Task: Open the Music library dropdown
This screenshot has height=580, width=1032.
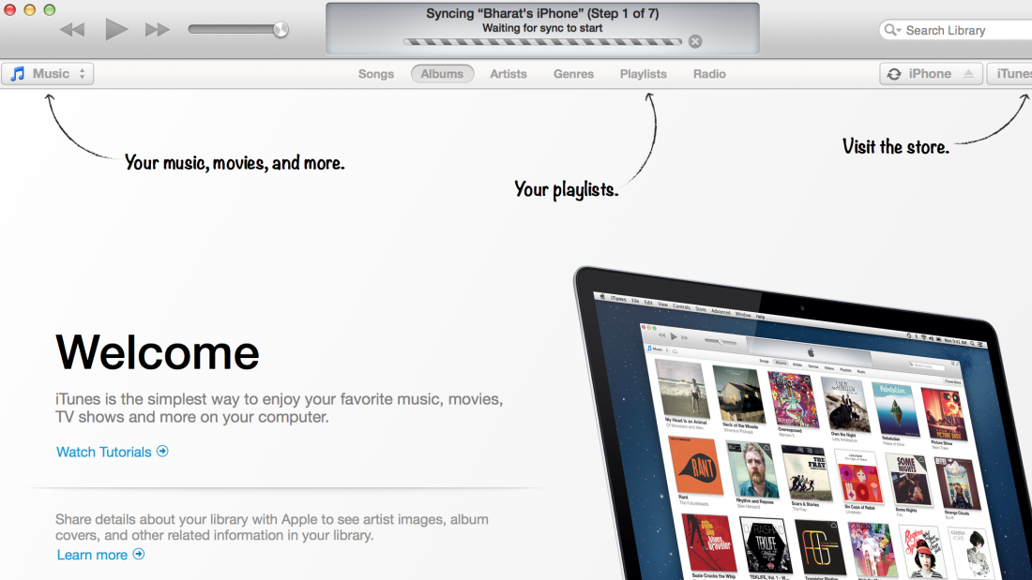Action: (48, 74)
